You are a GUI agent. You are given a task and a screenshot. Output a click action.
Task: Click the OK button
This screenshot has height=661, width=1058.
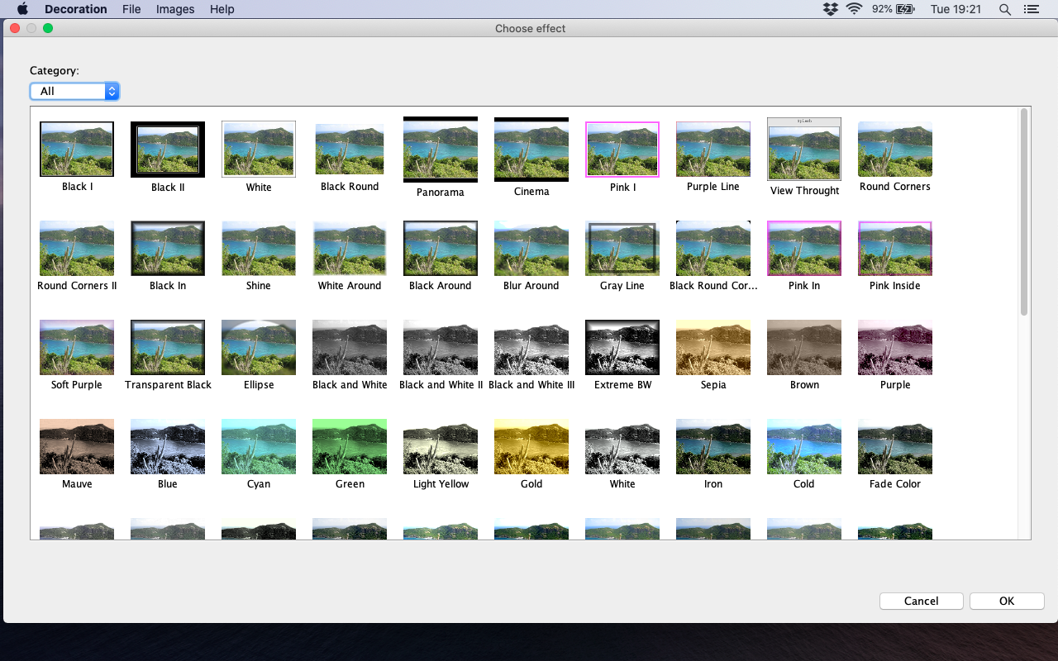1007,601
